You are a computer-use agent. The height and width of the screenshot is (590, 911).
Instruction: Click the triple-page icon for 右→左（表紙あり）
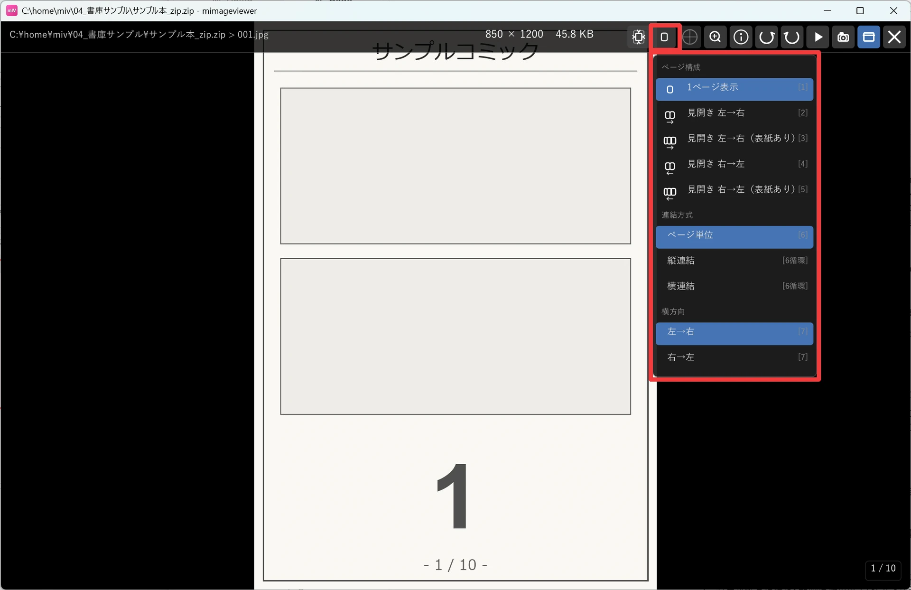click(x=670, y=193)
